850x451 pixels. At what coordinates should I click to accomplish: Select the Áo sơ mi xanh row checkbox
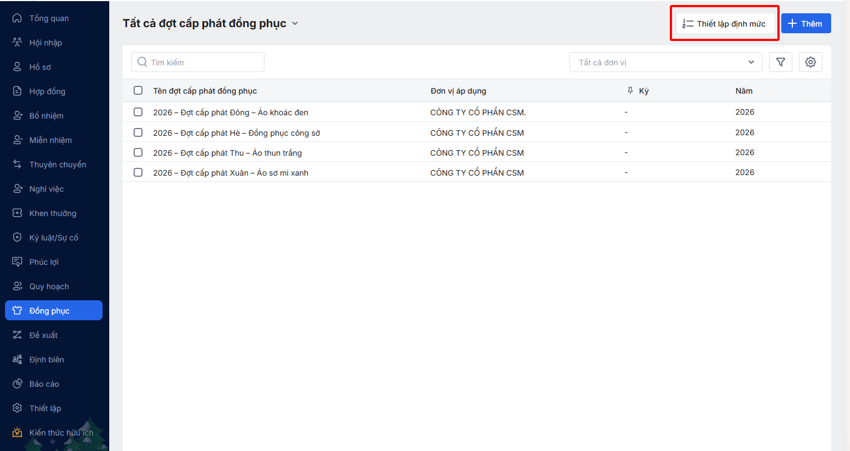coord(138,172)
